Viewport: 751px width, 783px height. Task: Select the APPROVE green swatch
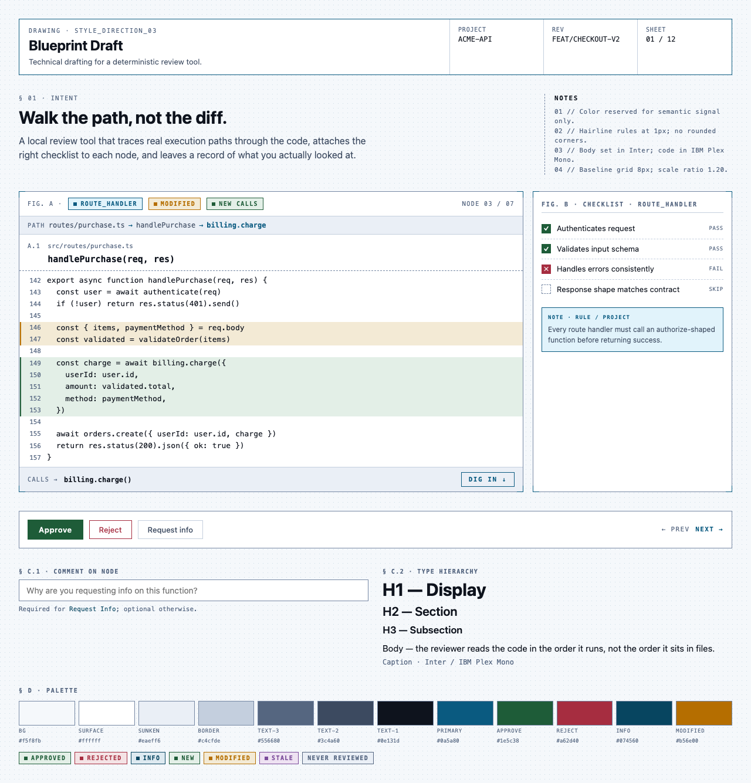tap(525, 713)
